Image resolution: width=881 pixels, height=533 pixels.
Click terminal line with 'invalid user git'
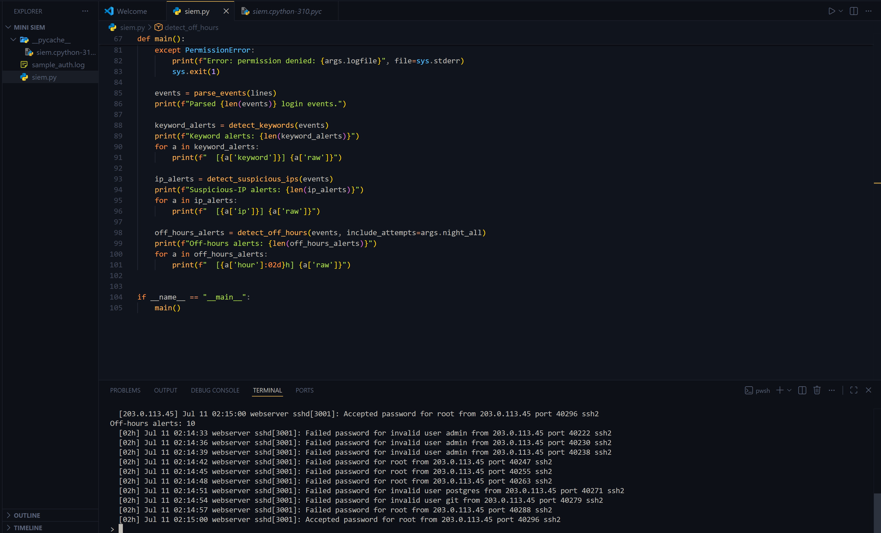pos(361,500)
